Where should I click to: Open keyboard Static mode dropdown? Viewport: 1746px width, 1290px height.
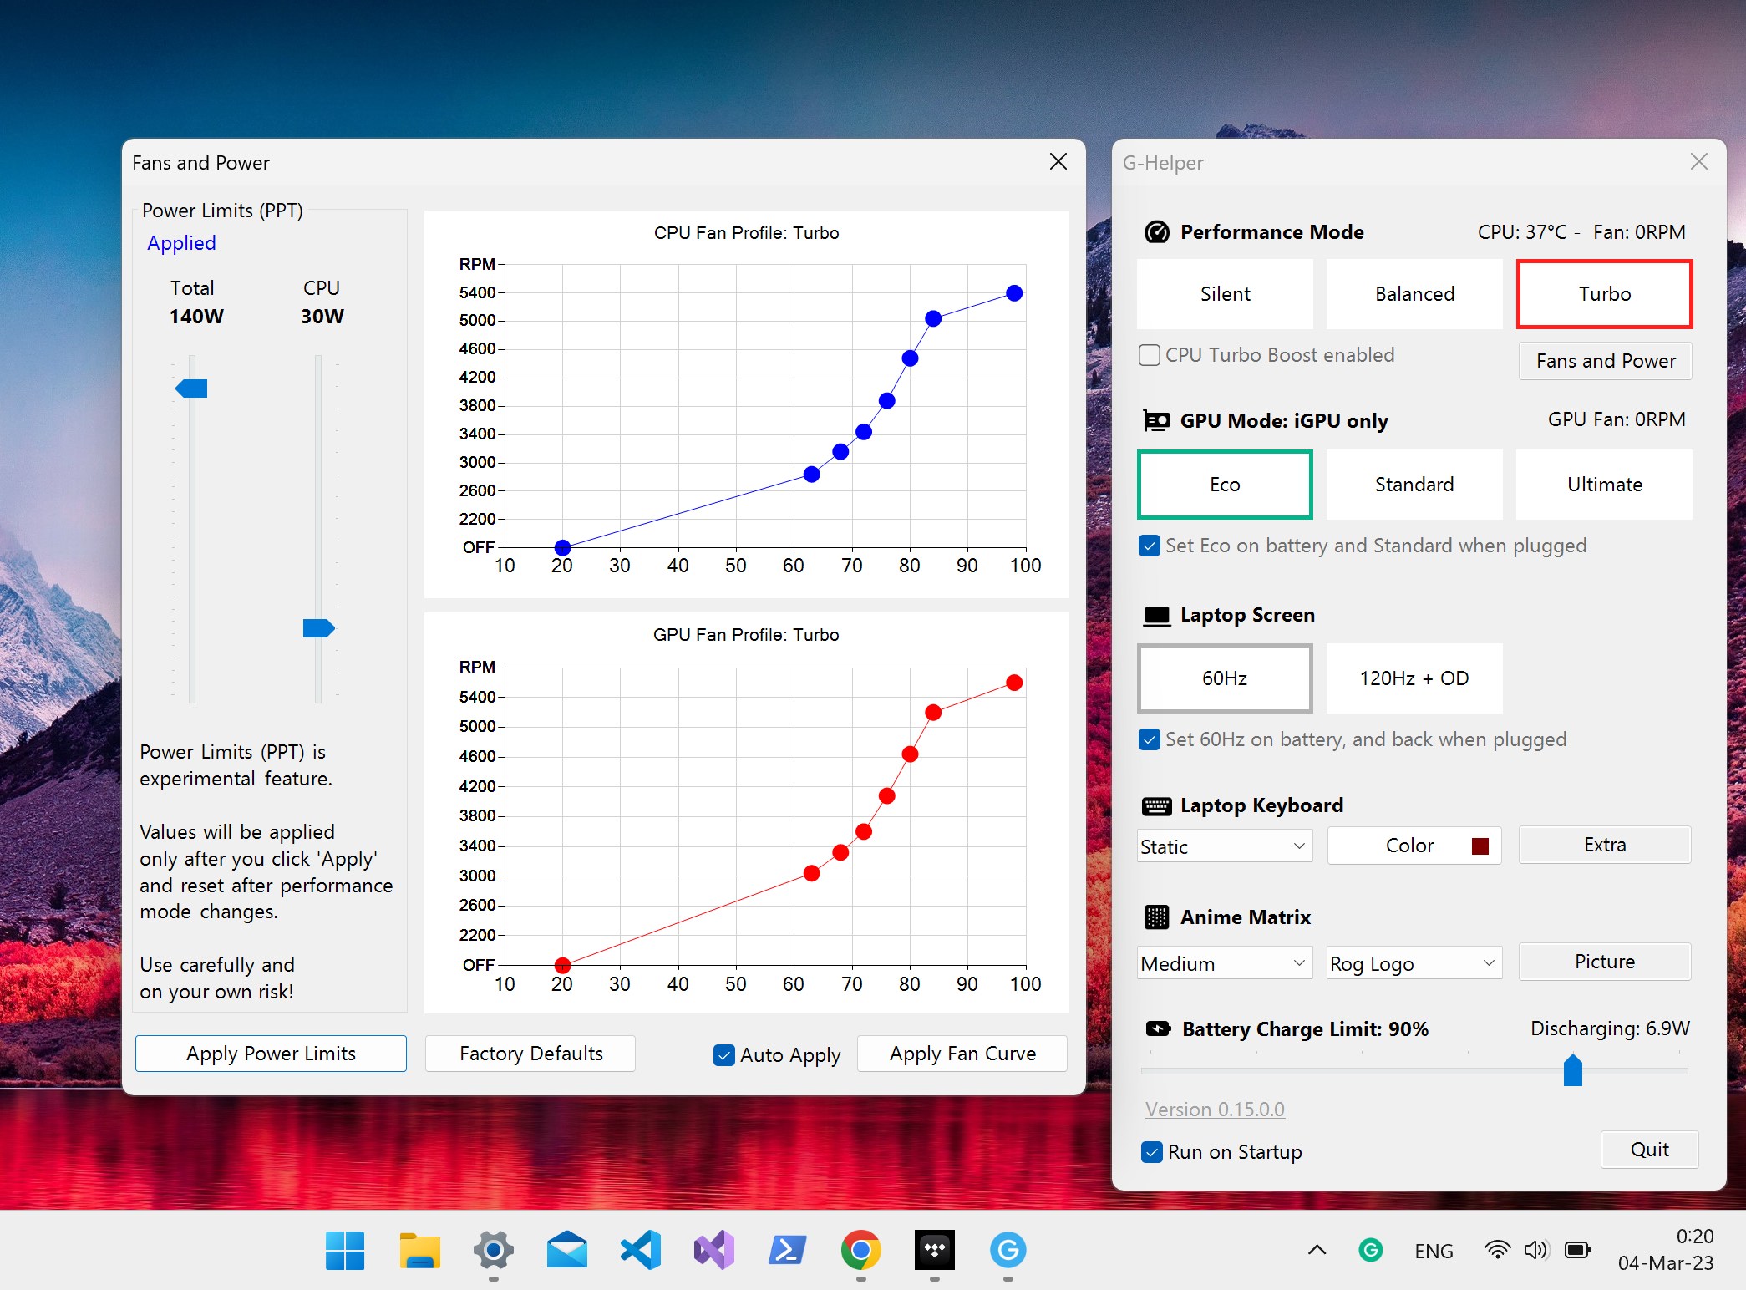point(1225,846)
